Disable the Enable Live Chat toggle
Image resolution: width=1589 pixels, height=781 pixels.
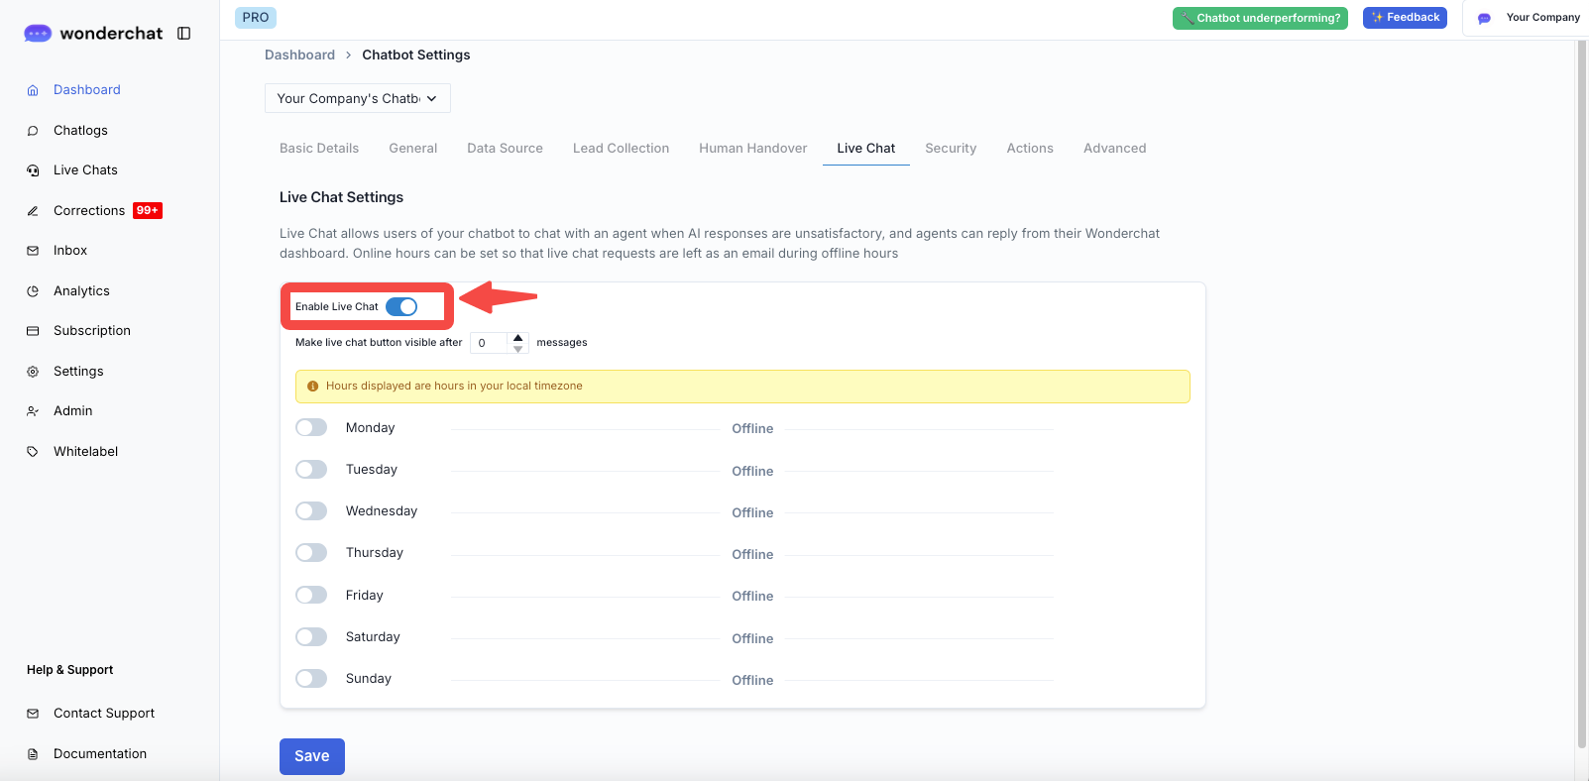click(401, 307)
